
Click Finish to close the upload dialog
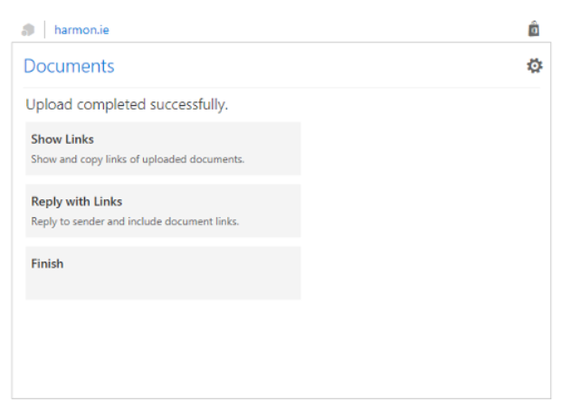[x=163, y=272]
